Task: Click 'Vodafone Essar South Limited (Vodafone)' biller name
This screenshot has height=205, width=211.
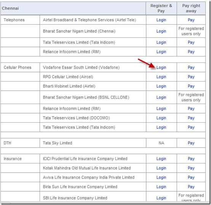Action: [81, 67]
